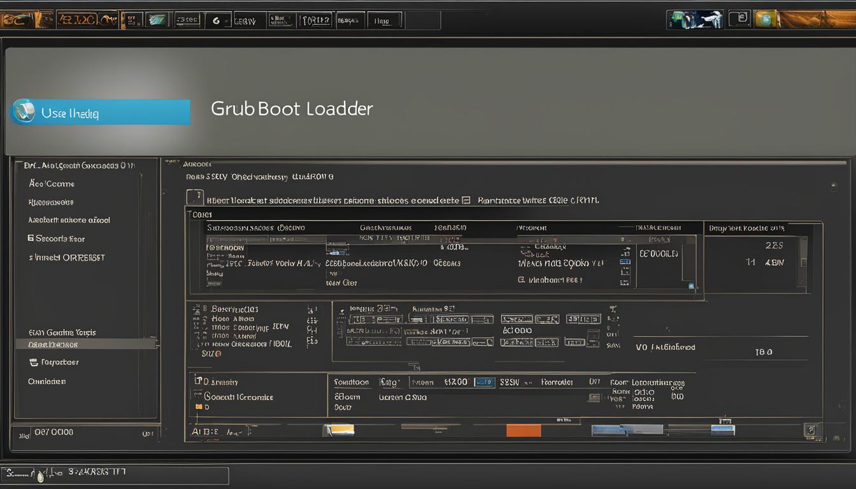Click the "AI B:E" label in bottom bar
856x489 pixels.
(x=205, y=432)
